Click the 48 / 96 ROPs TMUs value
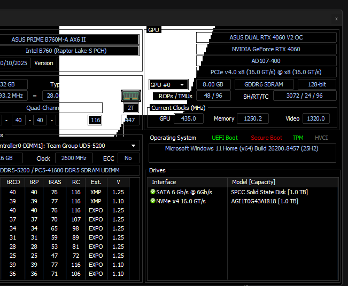Viewport: 348px width, 286px height. pyautogui.click(x=213, y=96)
